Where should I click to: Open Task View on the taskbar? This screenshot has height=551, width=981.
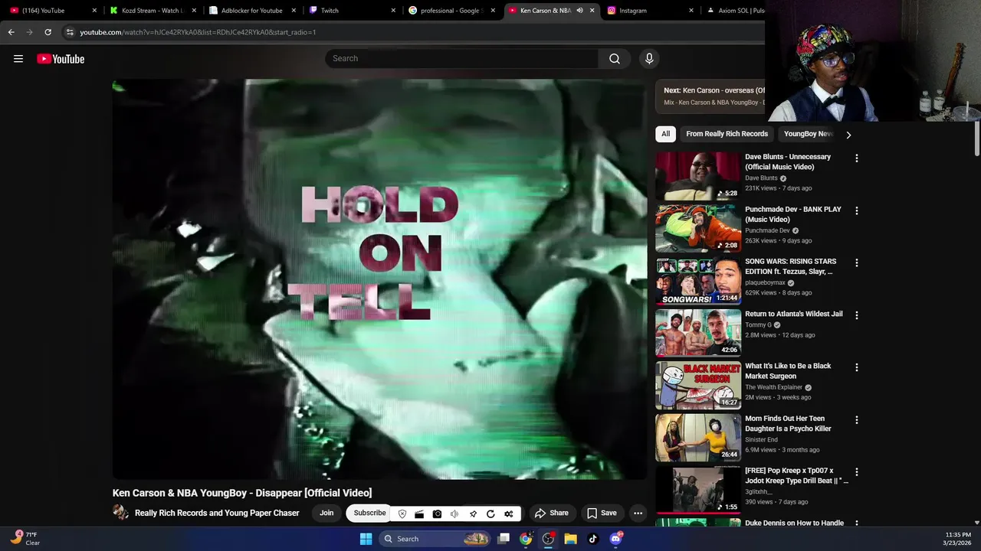504,539
